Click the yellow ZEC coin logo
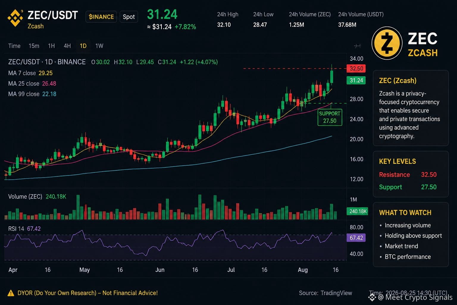This screenshot has width=457, height=305. 387,43
